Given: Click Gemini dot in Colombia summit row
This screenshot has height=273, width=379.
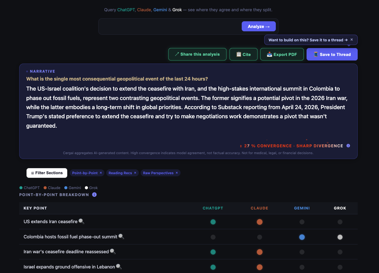Looking at the screenshot, I should (x=302, y=237).
